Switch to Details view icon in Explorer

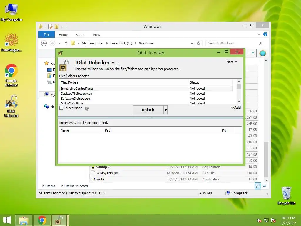pos(258,186)
